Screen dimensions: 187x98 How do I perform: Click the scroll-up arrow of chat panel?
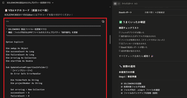[110, 7]
